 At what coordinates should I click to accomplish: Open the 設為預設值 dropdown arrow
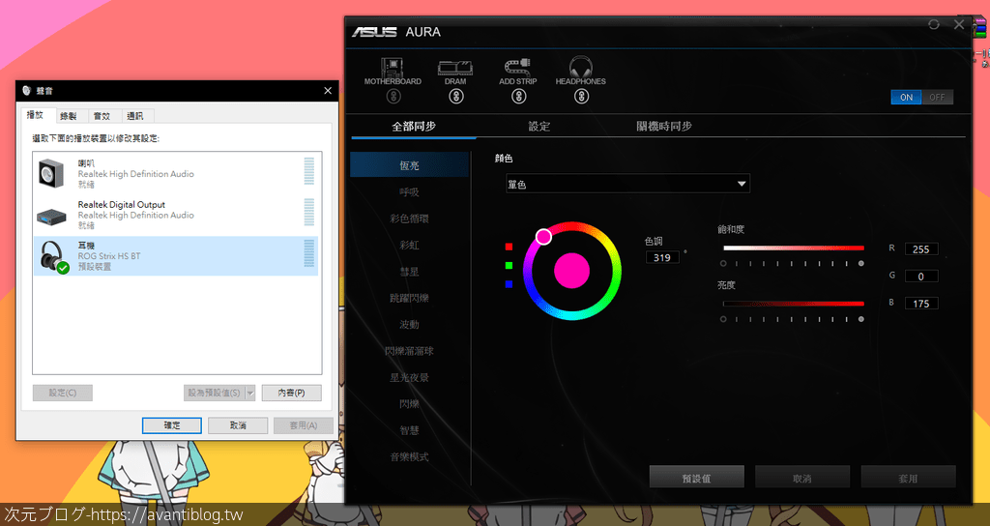(x=250, y=393)
